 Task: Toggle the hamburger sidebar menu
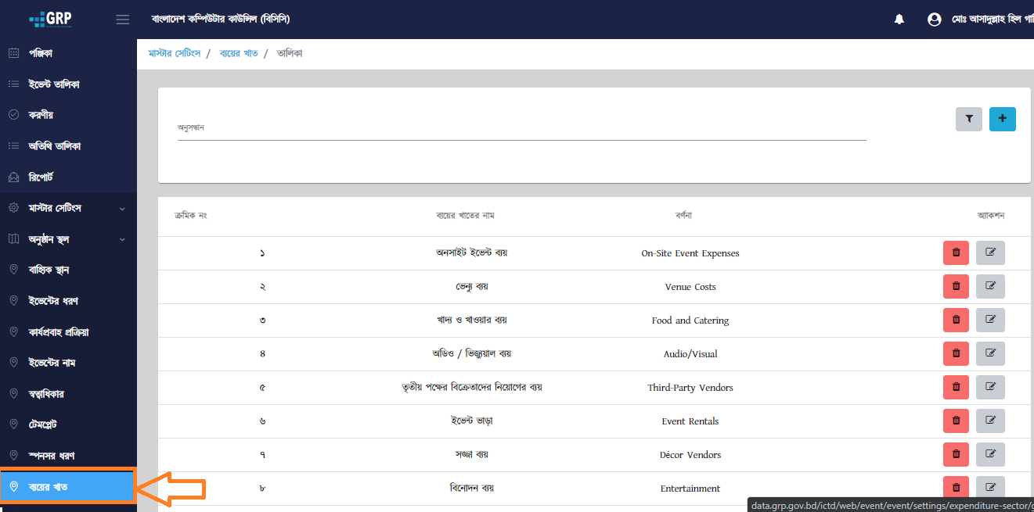tap(122, 20)
